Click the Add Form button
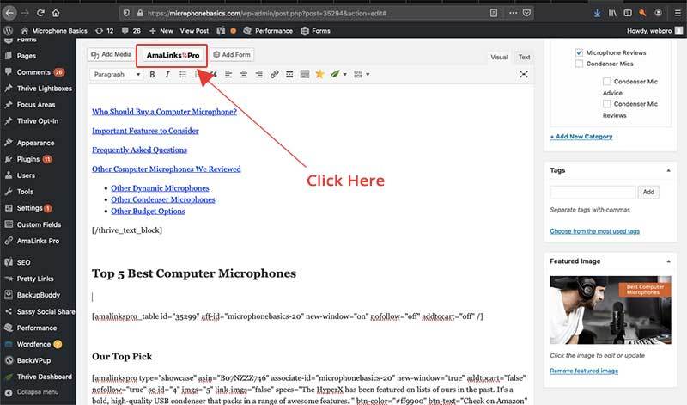The height and width of the screenshot is (405, 687). [232, 54]
